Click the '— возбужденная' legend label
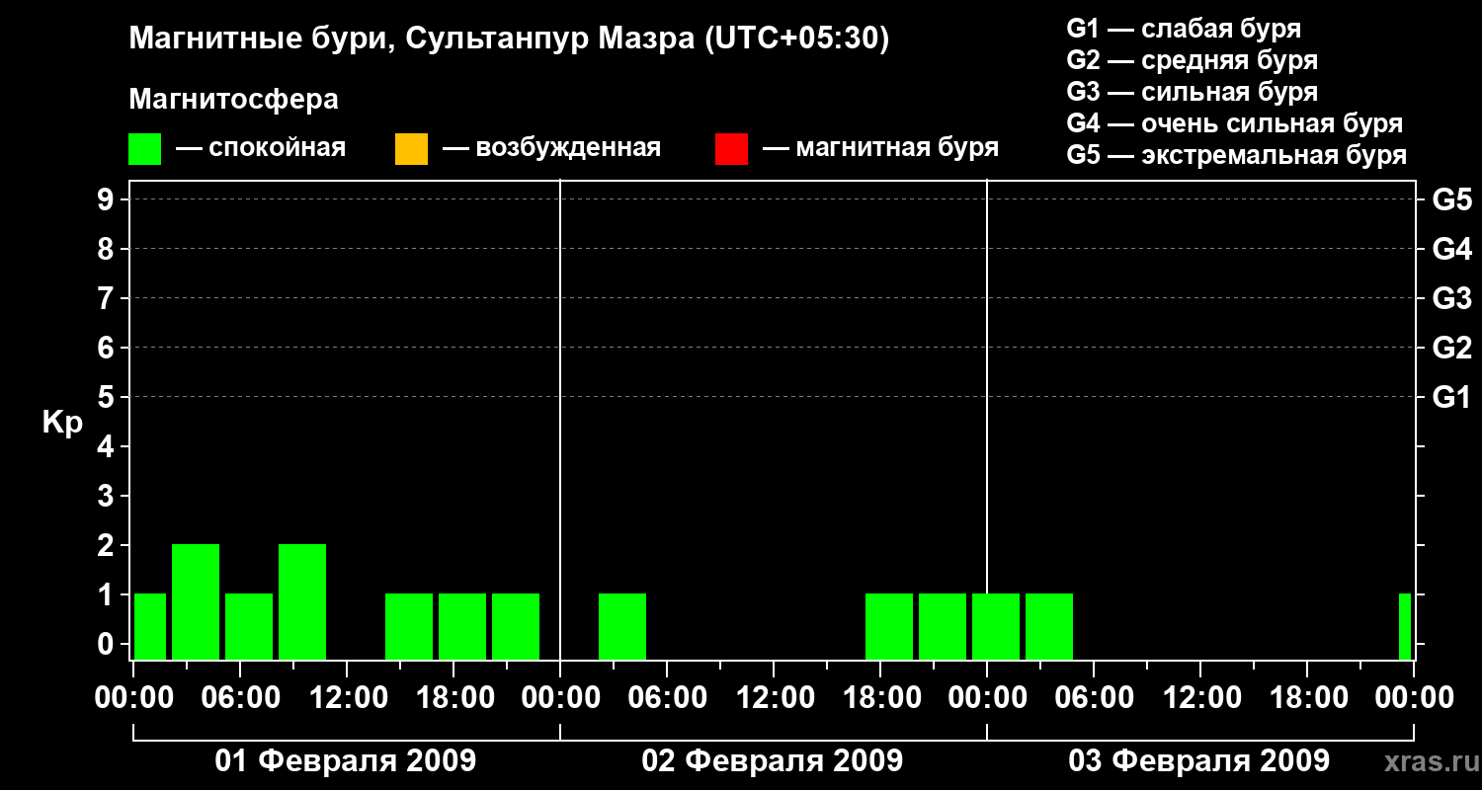This screenshot has width=1482, height=790. click(551, 149)
